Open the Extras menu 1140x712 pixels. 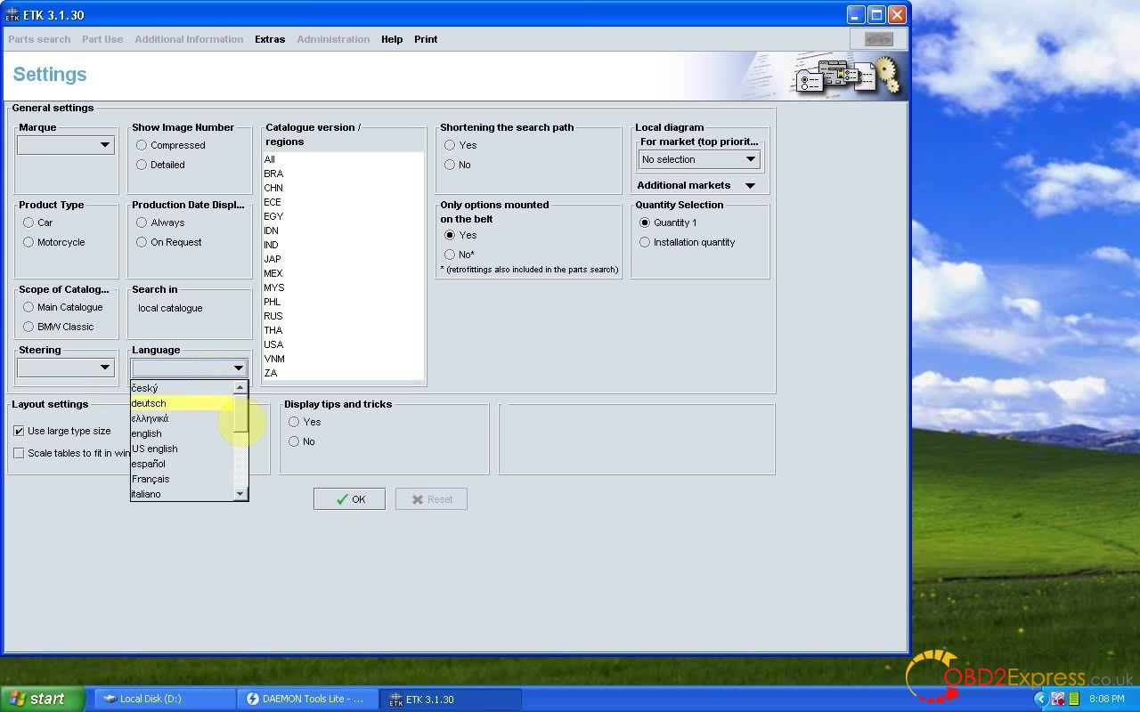click(269, 39)
